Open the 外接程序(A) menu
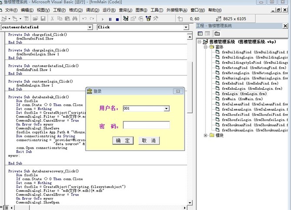291x210 pixels. click(177, 10)
